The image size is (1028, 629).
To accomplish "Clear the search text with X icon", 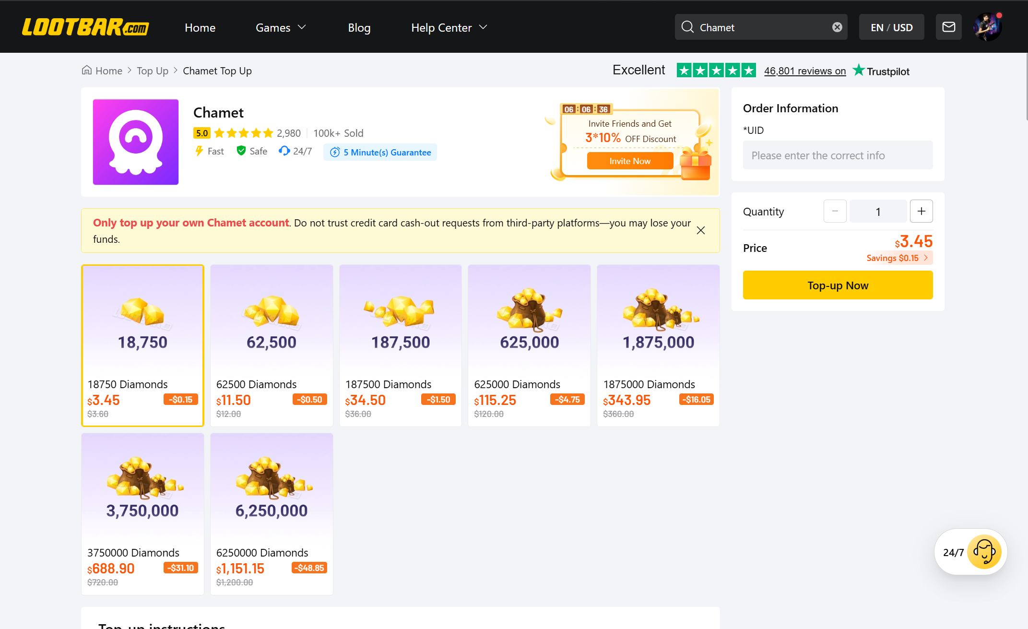I will [x=837, y=27].
